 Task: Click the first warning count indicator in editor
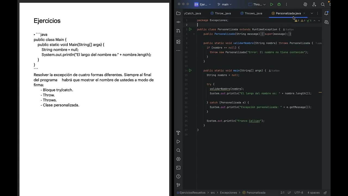pos(297,21)
